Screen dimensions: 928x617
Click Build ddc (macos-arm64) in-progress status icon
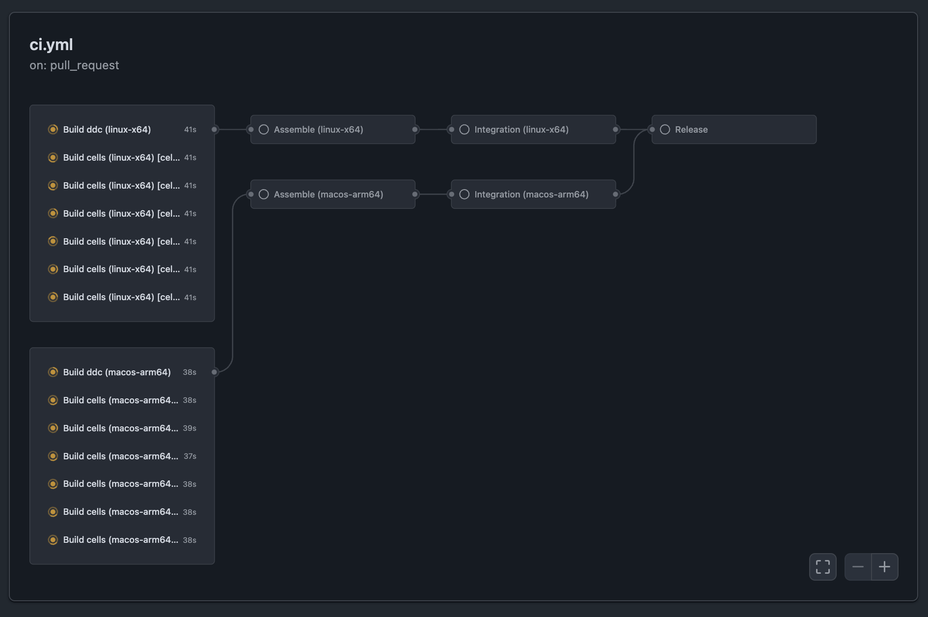(x=53, y=372)
